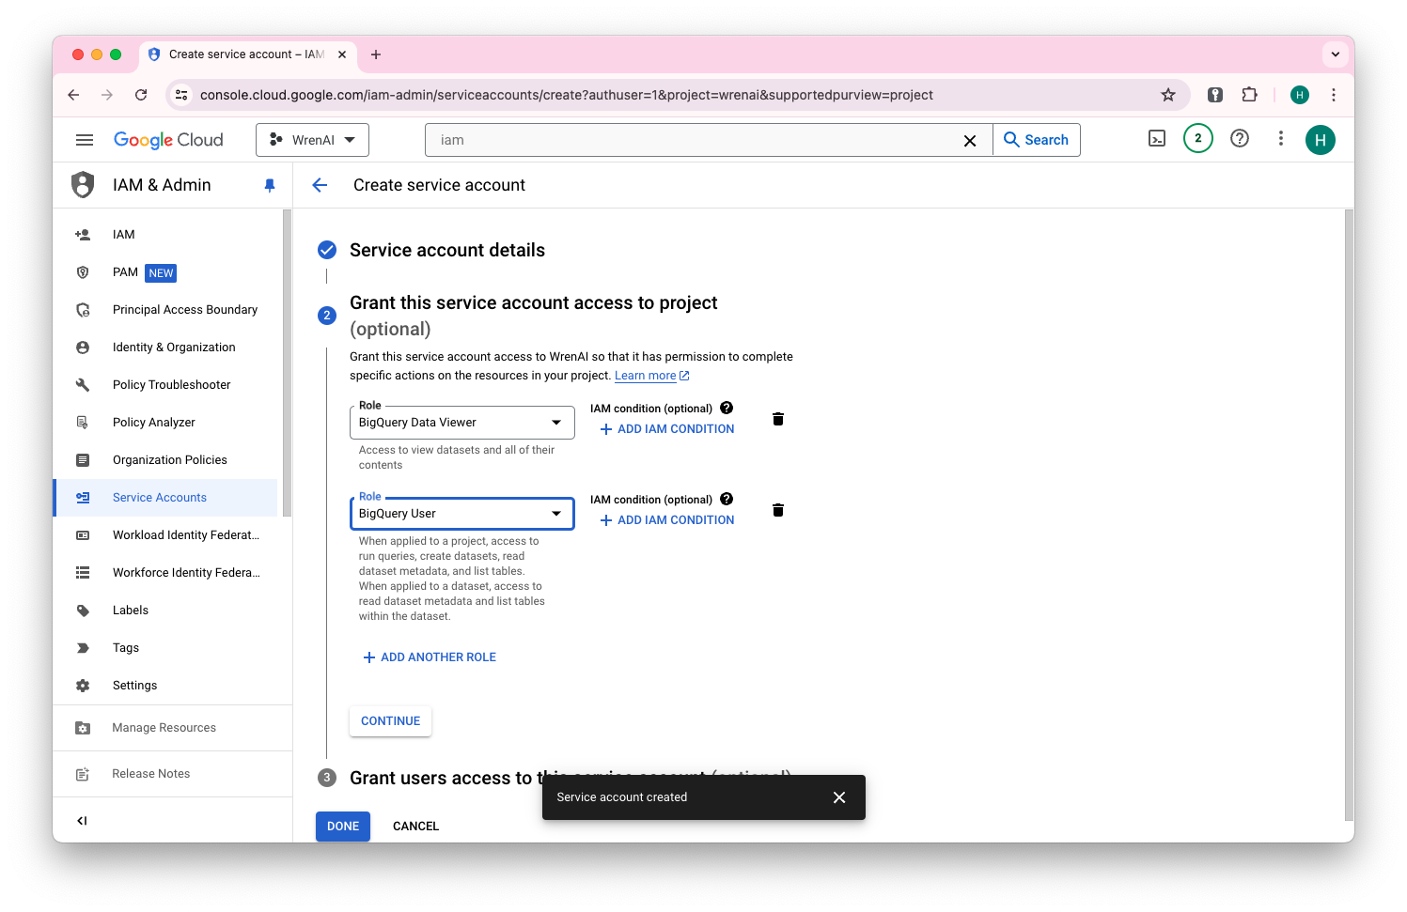
Task: View site information icon in address bar
Action: click(182, 95)
